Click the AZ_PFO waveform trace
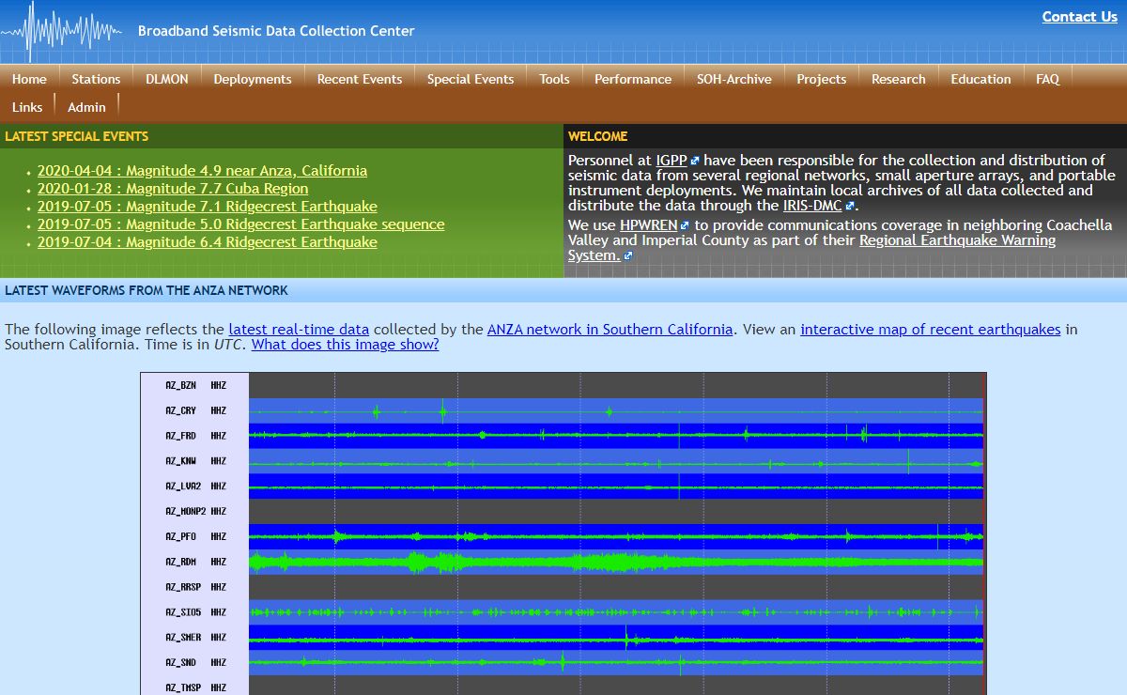This screenshot has height=695, width=1127. 616,536
